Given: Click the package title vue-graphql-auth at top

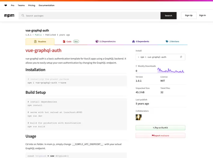Looking at the screenshot, I should (37, 31).
